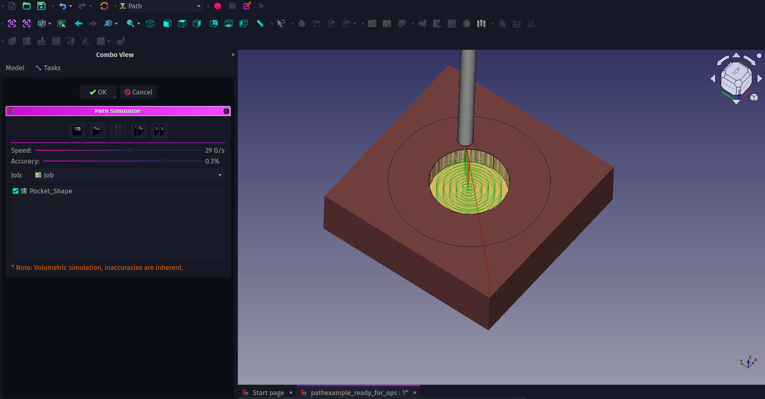The image size is (765, 399).
Task: Click the Fit All view icon
Action: coord(12,24)
